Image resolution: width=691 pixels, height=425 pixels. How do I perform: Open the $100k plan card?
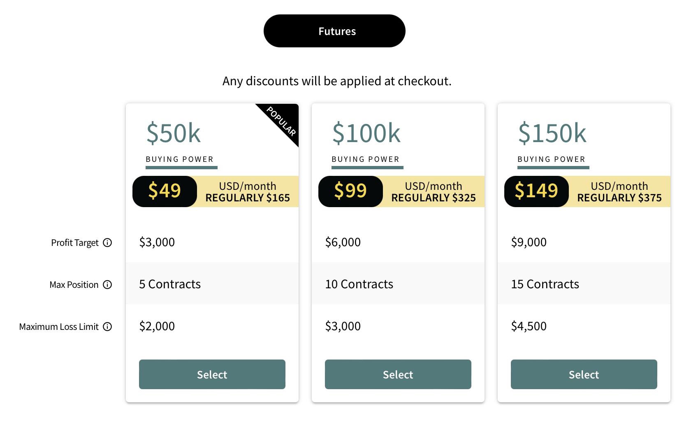tap(398, 374)
